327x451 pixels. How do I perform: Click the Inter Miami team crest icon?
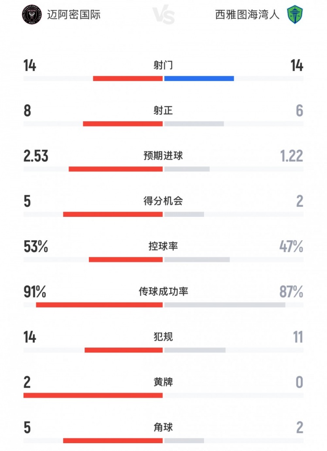tap(32, 14)
